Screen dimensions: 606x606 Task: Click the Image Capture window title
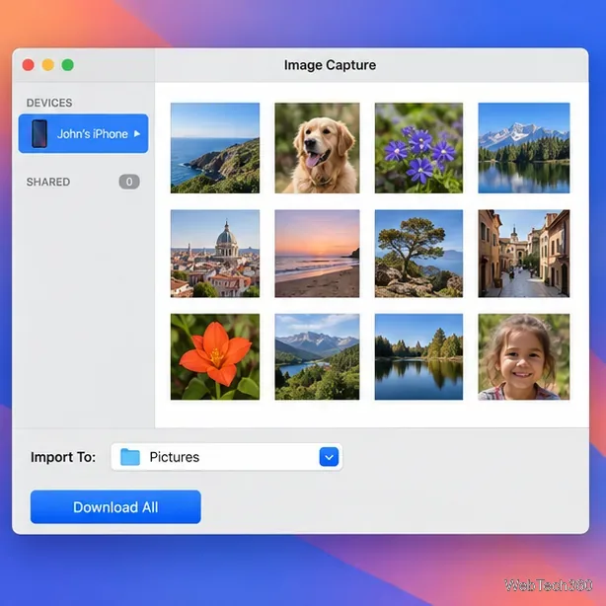330,65
